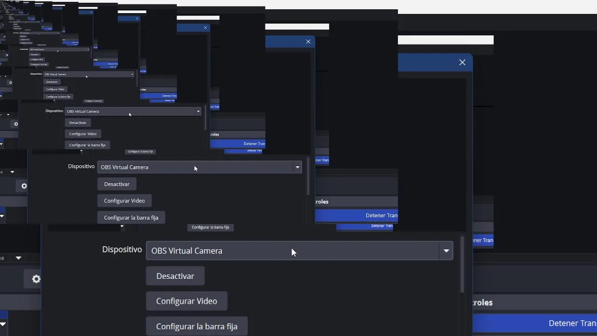Image resolution: width=597 pixels, height=336 pixels.
Task: Click the second-largest Configurar la barra fija button
Action: click(x=131, y=217)
